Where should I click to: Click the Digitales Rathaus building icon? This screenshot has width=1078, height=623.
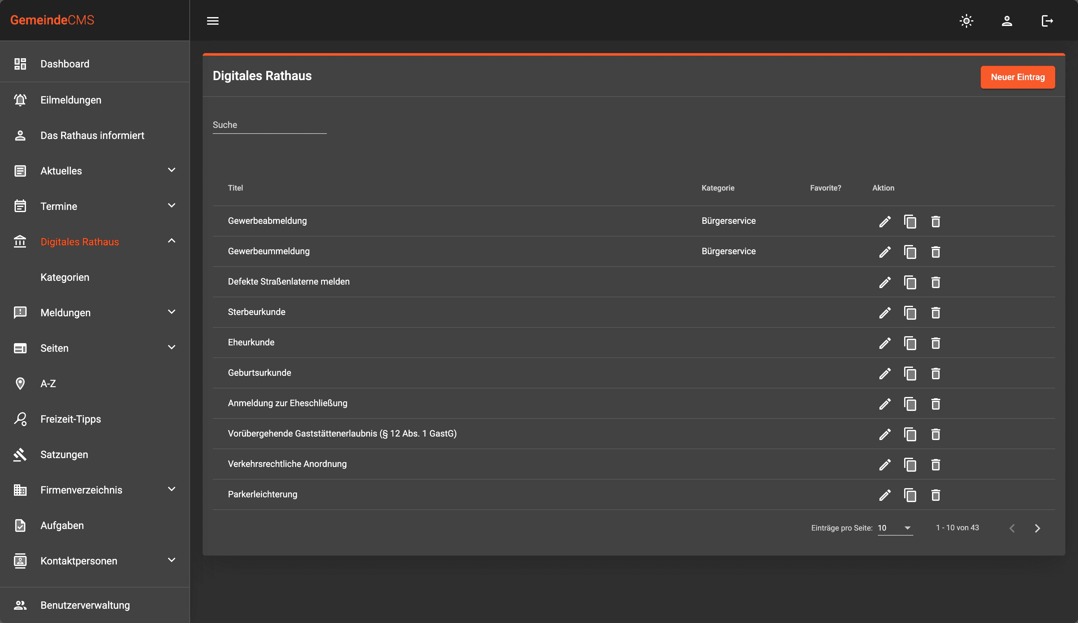[x=20, y=241]
